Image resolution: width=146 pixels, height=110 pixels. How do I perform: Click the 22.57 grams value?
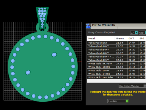coord(120,46)
